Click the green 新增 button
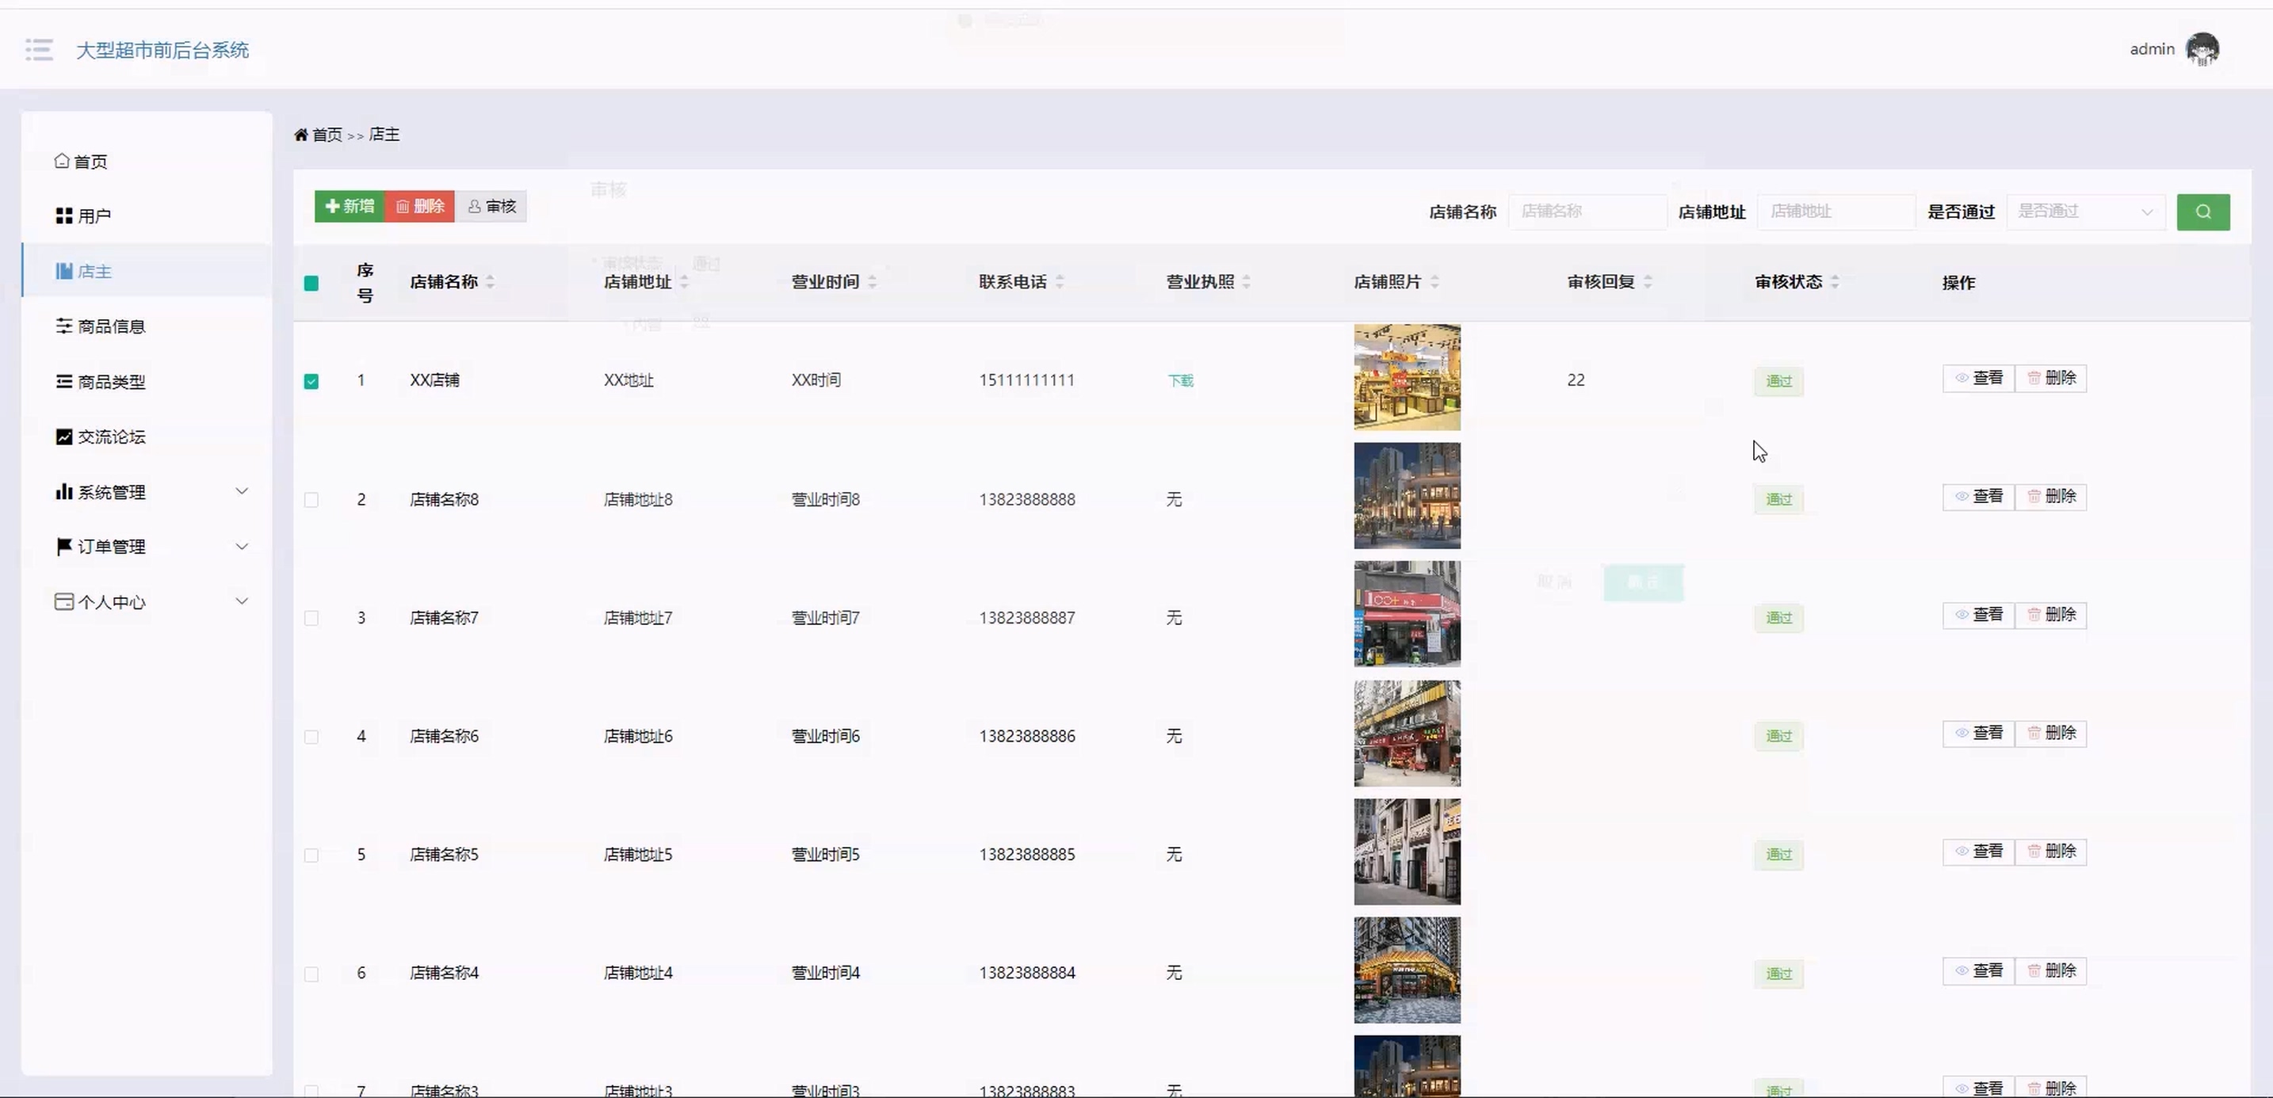 click(x=350, y=207)
